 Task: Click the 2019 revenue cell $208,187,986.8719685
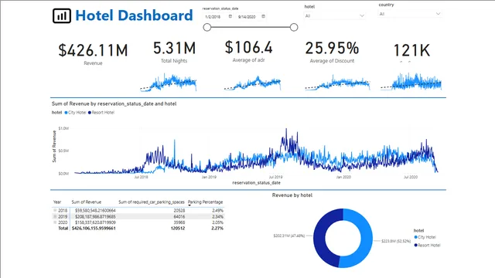pos(95,216)
